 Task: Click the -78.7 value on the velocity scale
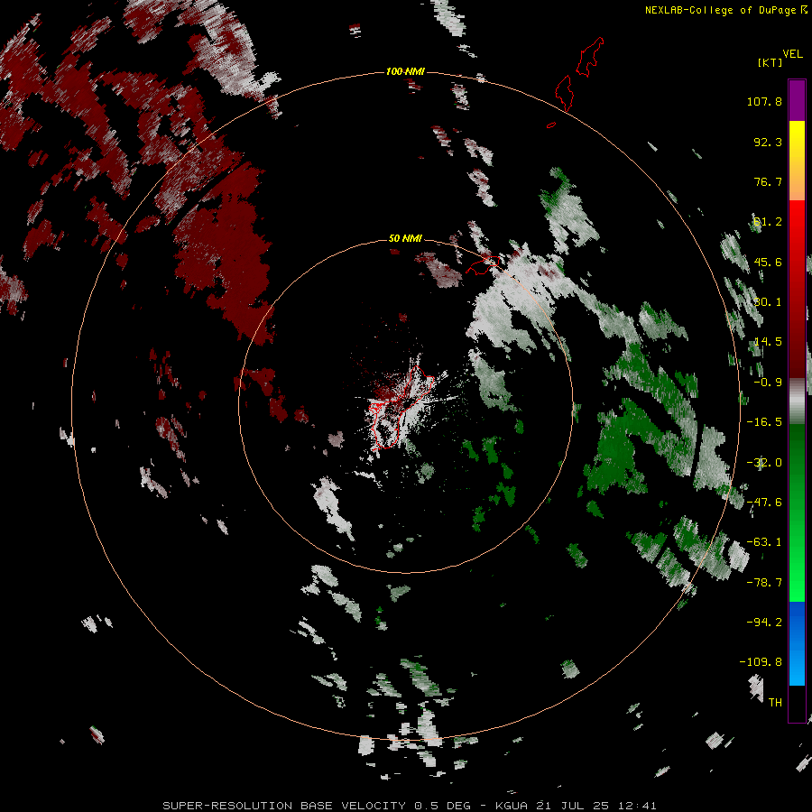(764, 583)
